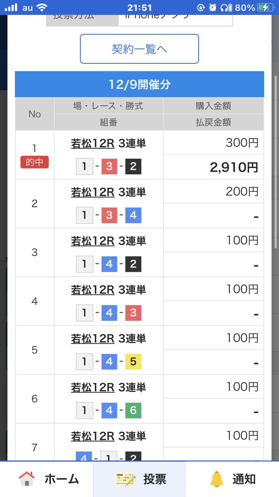Open 若松12R link in row 7
This screenshot has height=497, width=279.
pos(93,437)
